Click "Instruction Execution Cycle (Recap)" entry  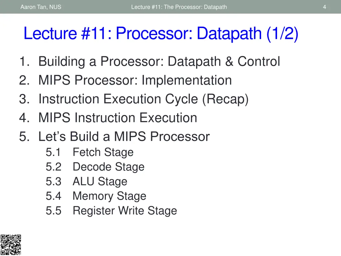pyautogui.click(x=143, y=99)
